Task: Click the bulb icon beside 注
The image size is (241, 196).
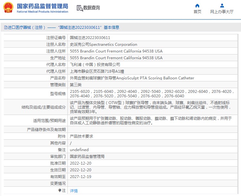Action: (x=60, y=190)
